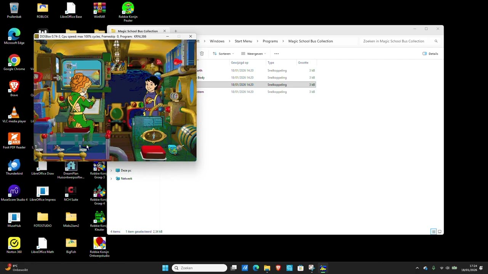Open the clock and date in taskbar

(469, 268)
